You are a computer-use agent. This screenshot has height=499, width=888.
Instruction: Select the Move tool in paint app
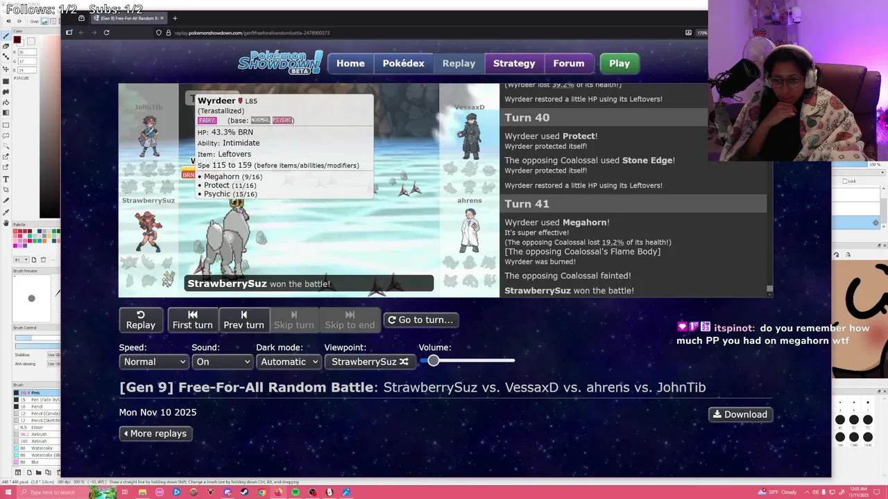pos(6,69)
